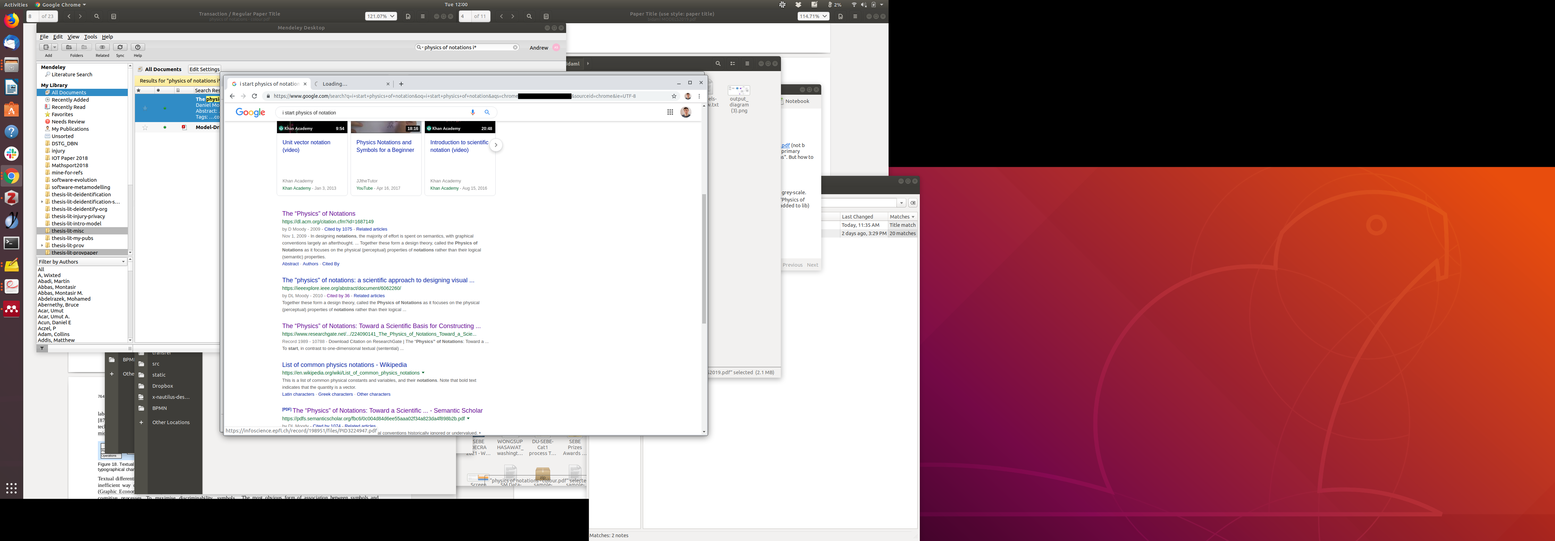The width and height of the screenshot is (1555, 541).
Task: Click the Google search input field
Action: 374,112
